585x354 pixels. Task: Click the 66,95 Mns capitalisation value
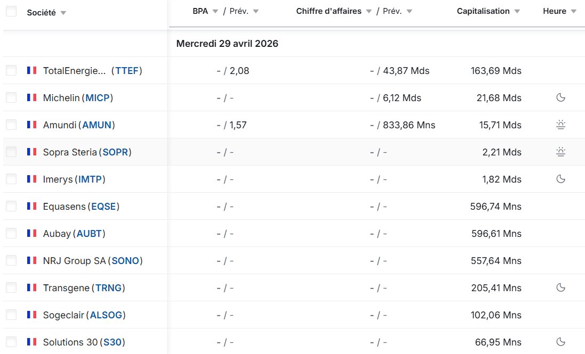(498, 342)
